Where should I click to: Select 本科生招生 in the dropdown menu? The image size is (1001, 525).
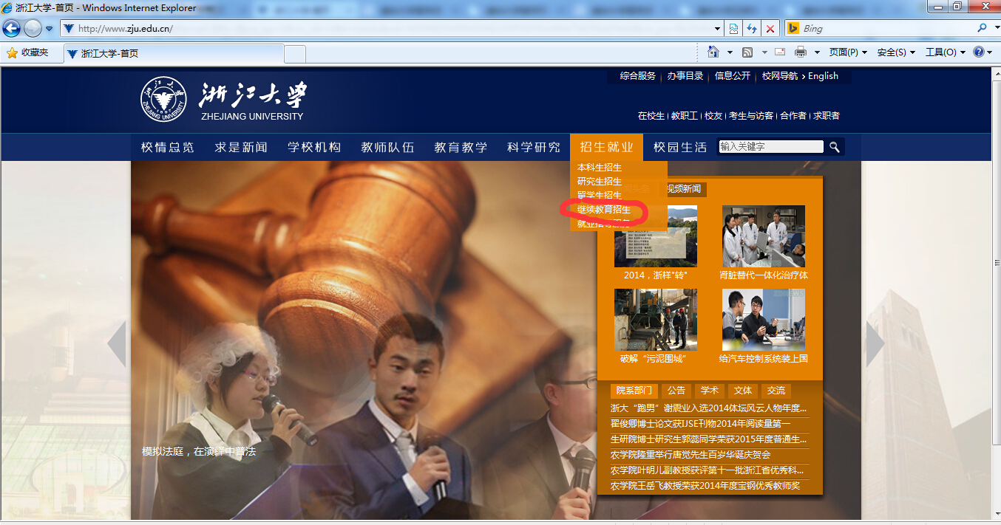point(600,168)
